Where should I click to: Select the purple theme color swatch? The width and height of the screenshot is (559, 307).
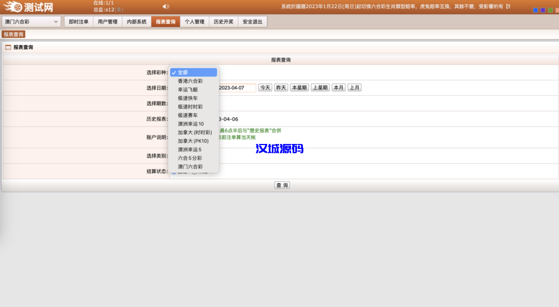(x=543, y=10)
